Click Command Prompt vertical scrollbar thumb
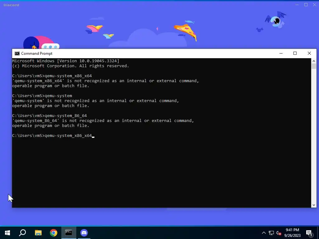 [x=314, y=66]
